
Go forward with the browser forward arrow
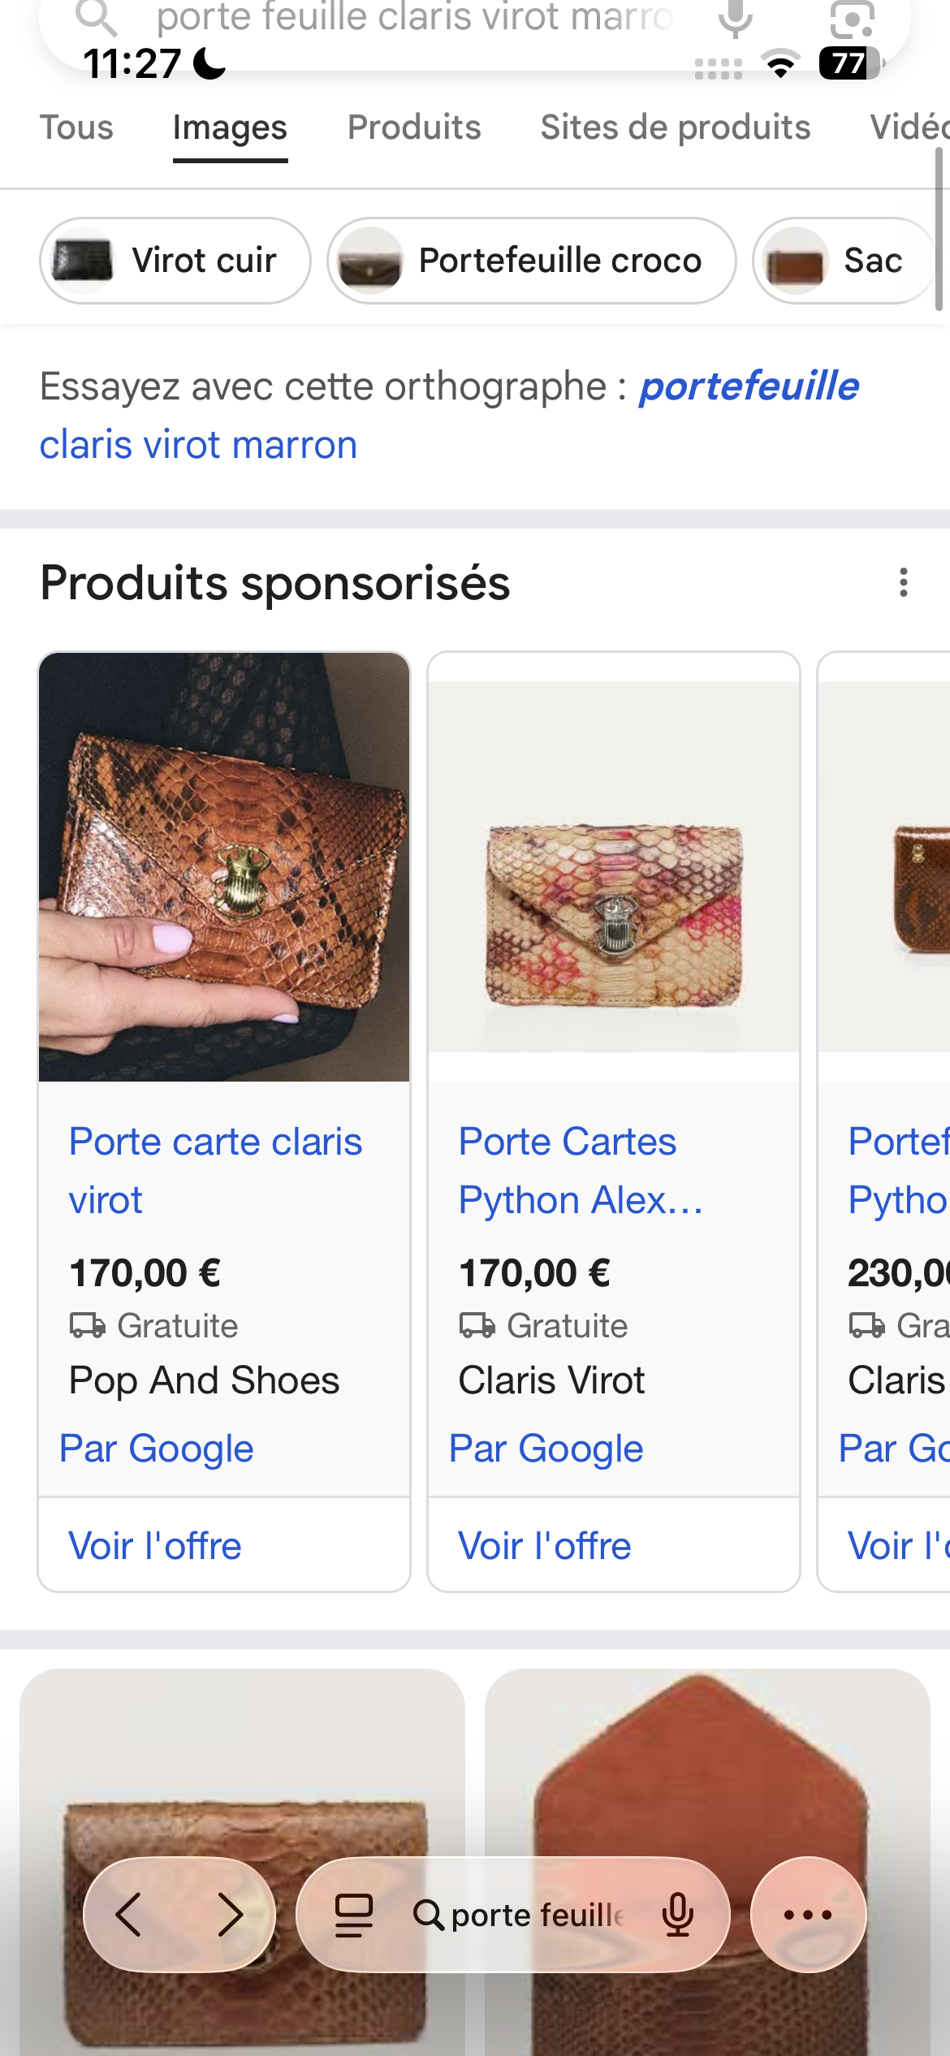click(231, 1914)
